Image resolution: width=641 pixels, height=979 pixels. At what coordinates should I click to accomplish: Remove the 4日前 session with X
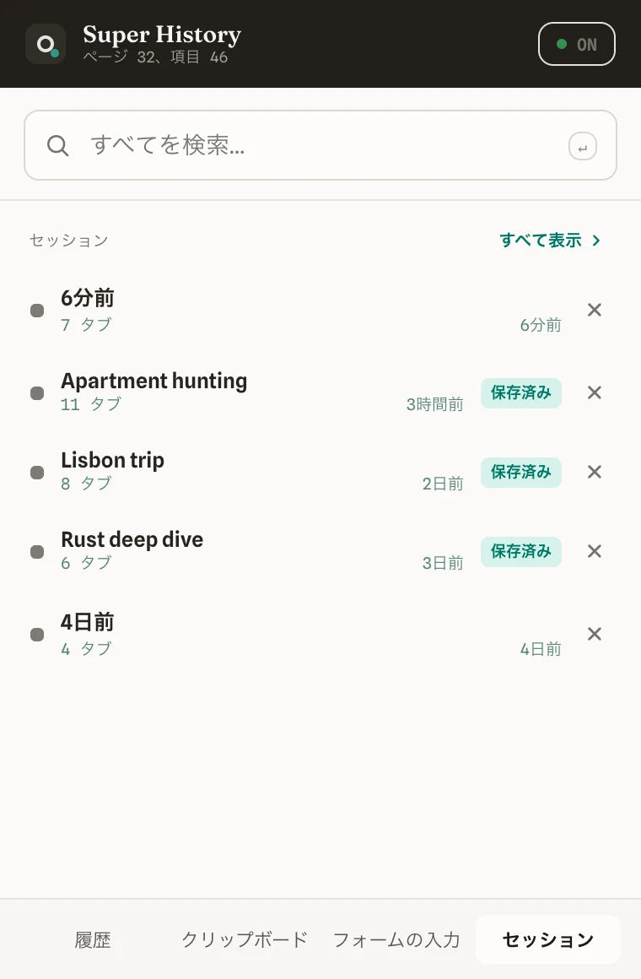(595, 634)
